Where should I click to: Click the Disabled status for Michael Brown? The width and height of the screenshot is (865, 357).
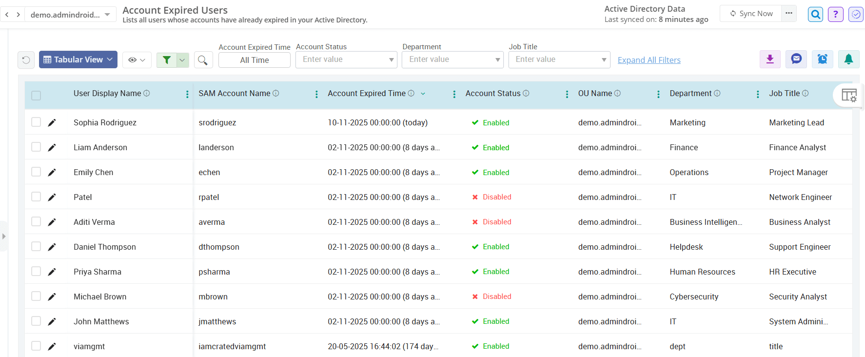click(x=491, y=297)
